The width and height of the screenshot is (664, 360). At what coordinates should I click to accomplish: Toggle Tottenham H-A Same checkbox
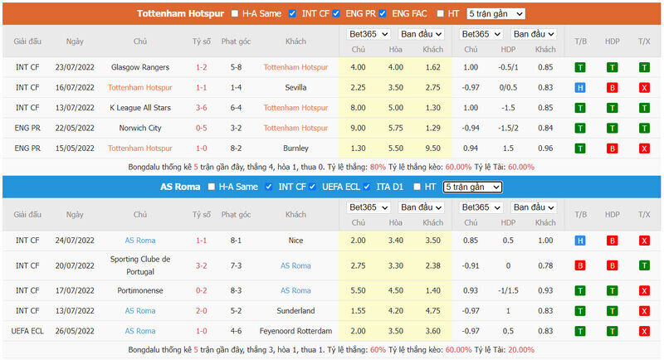(x=235, y=13)
